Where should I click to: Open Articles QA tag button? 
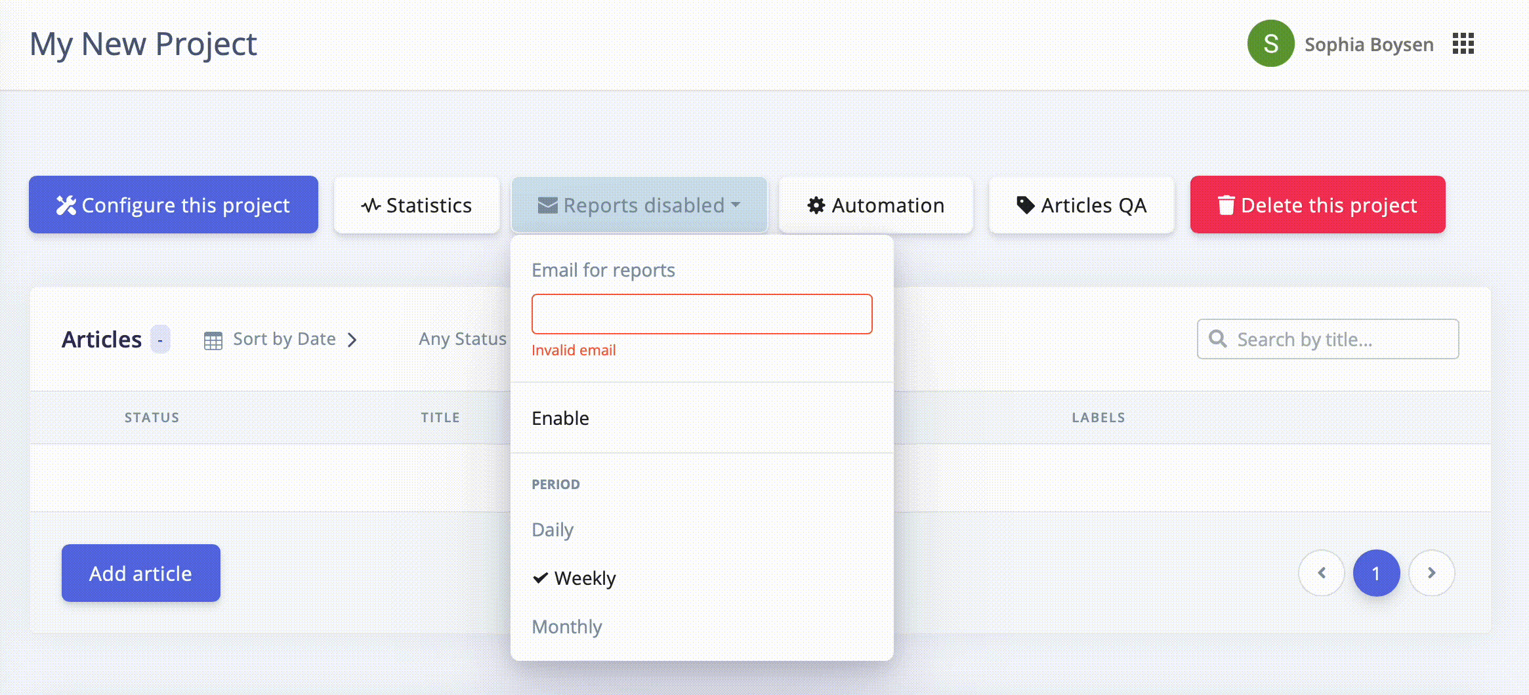[x=1081, y=205]
